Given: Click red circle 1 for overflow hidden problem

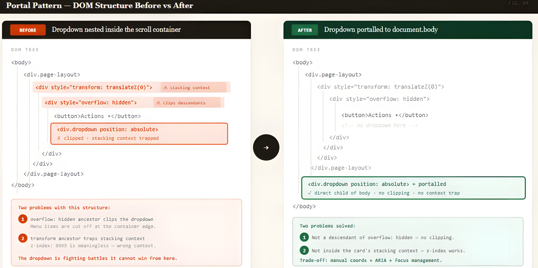Looking at the screenshot, I should pyautogui.click(x=23, y=219).
